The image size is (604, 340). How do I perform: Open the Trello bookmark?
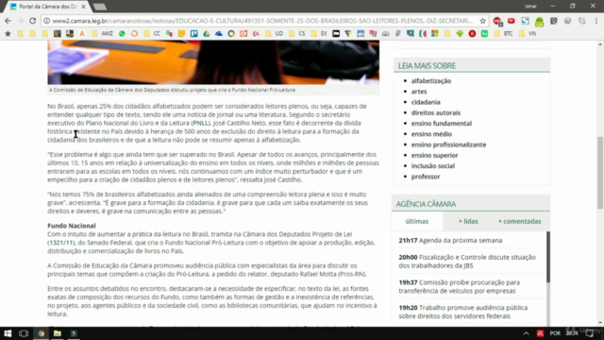[194, 34]
